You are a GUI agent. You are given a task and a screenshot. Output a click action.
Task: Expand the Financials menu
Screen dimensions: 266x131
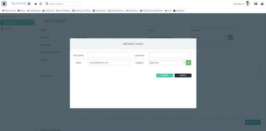tap(99, 11)
